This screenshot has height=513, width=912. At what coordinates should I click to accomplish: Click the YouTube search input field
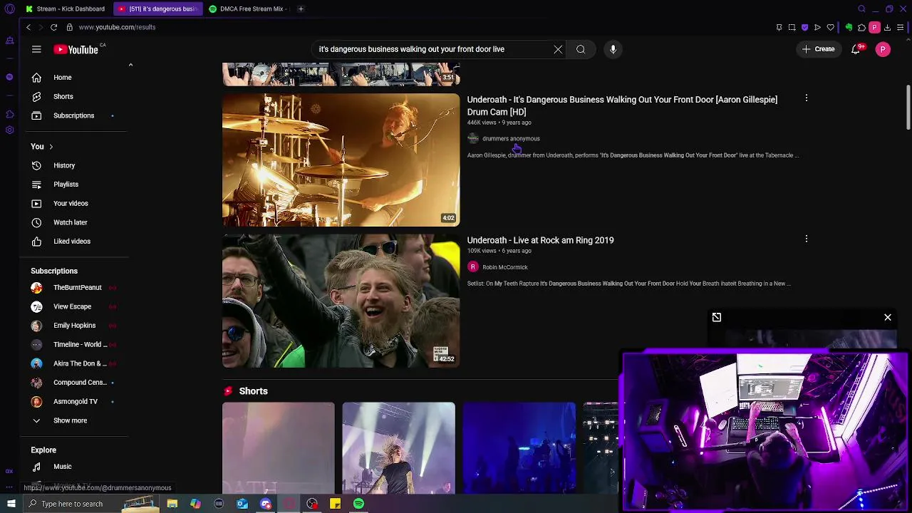click(x=433, y=49)
